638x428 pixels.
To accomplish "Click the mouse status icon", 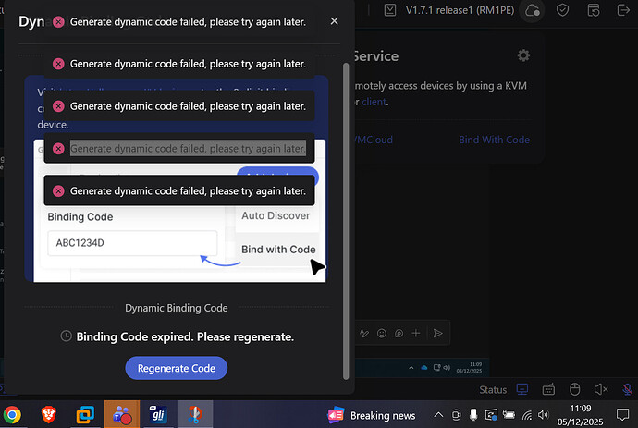I will pyautogui.click(x=573, y=389).
